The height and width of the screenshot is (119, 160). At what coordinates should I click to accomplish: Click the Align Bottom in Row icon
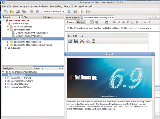pos(132,22)
